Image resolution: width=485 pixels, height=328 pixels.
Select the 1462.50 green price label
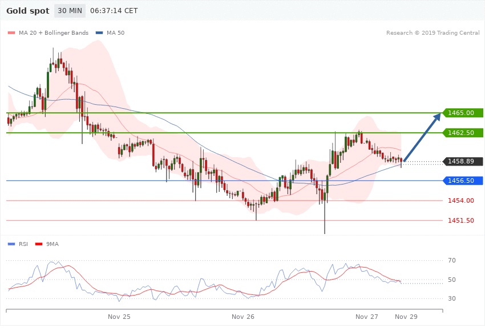coord(463,133)
